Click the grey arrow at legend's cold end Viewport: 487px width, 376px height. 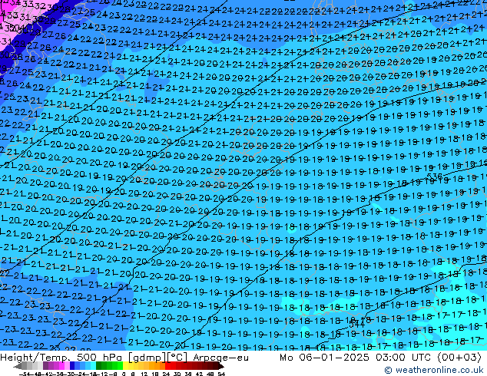(x=17, y=366)
